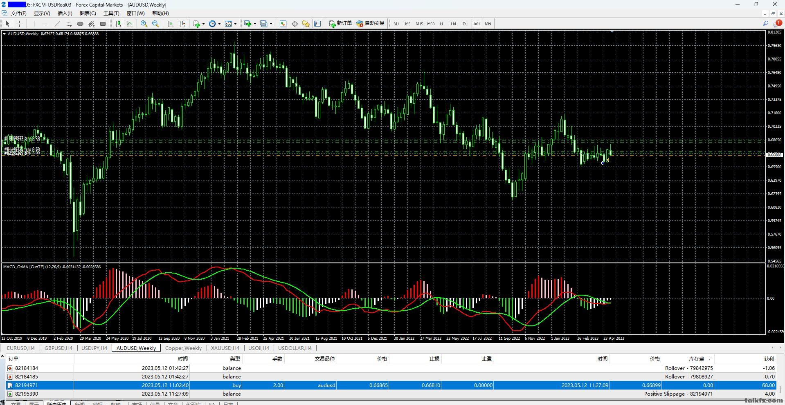Screen dimensions: 785x405
Task: Close the terminal panel with X
Action: [x=2, y=356]
